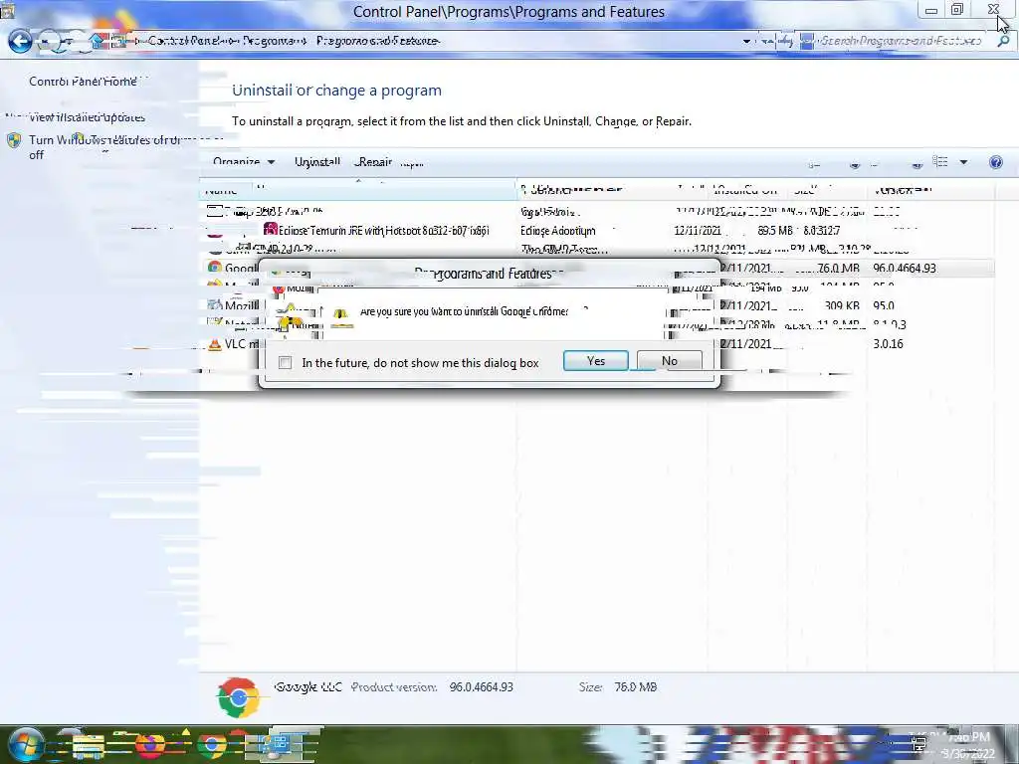
Task: Click Repair in the toolbar
Action: click(x=375, y=162)
